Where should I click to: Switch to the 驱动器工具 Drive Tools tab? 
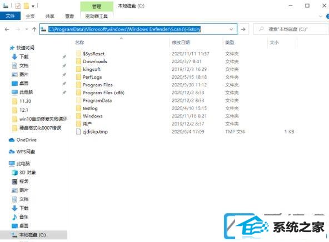click(97, 16)
